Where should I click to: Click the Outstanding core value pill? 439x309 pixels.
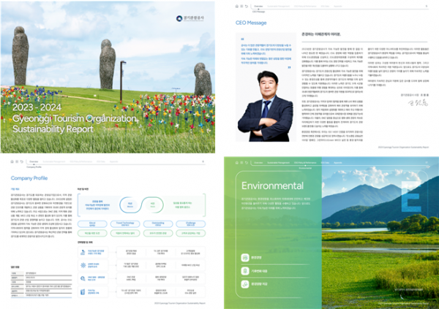tap(158, 224)
